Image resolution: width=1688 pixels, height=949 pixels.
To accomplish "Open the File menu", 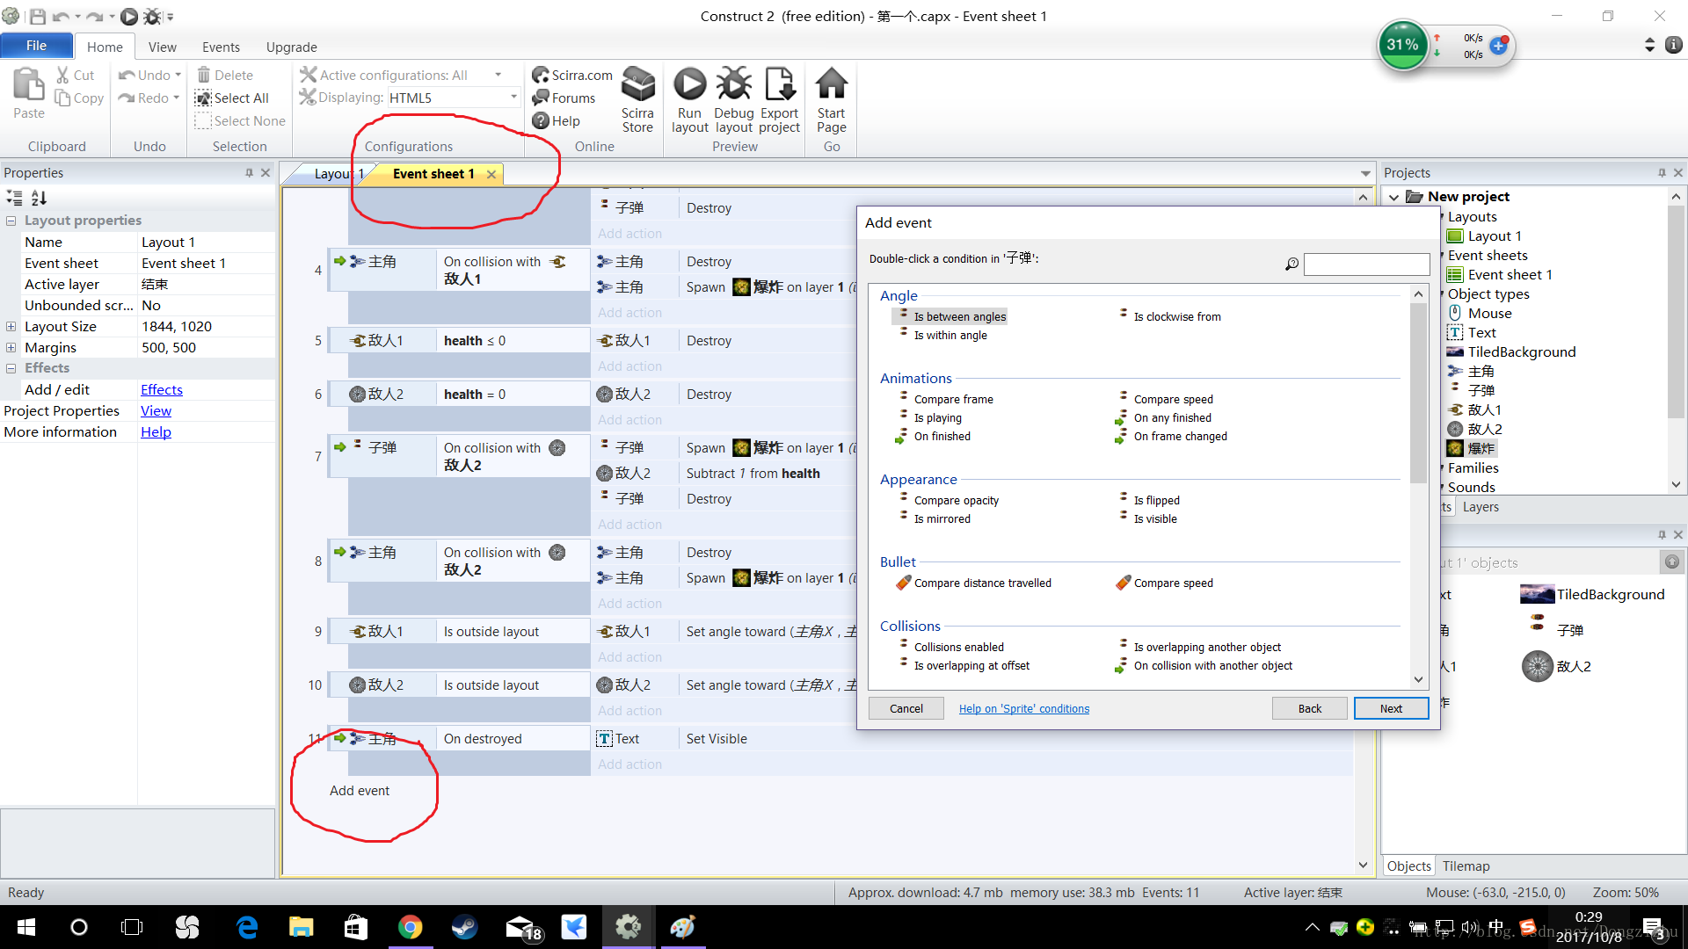I will click(x=36, y=46).
